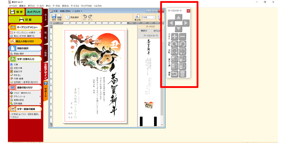Image resolution: width=286 pixels, height=143 pixels.
Task: Rotate part clockwise in Parts Controller
Action: (175, 44)
